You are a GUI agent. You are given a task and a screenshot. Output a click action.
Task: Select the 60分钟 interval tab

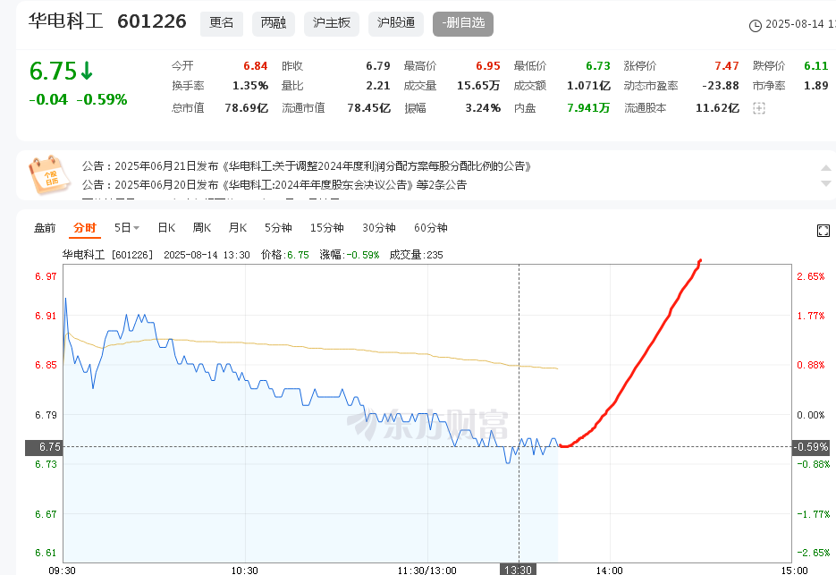point(430,228)
